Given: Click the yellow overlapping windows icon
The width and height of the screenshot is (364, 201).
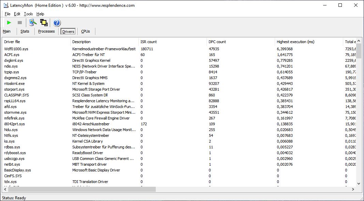Looking at the screenshot, I should [x=44, y=23].
